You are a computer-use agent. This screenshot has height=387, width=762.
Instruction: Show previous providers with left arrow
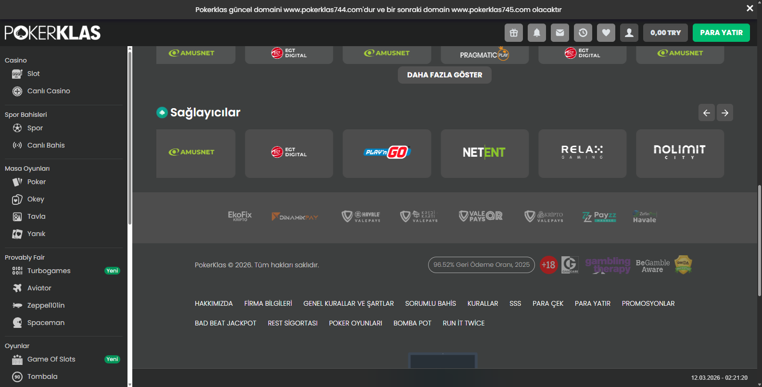click(x=707, y=113)
